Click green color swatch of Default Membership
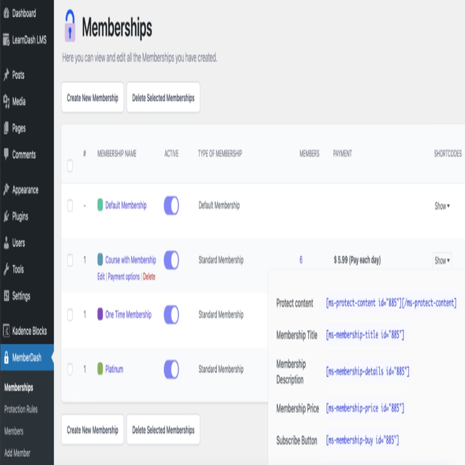 (100, 205)
